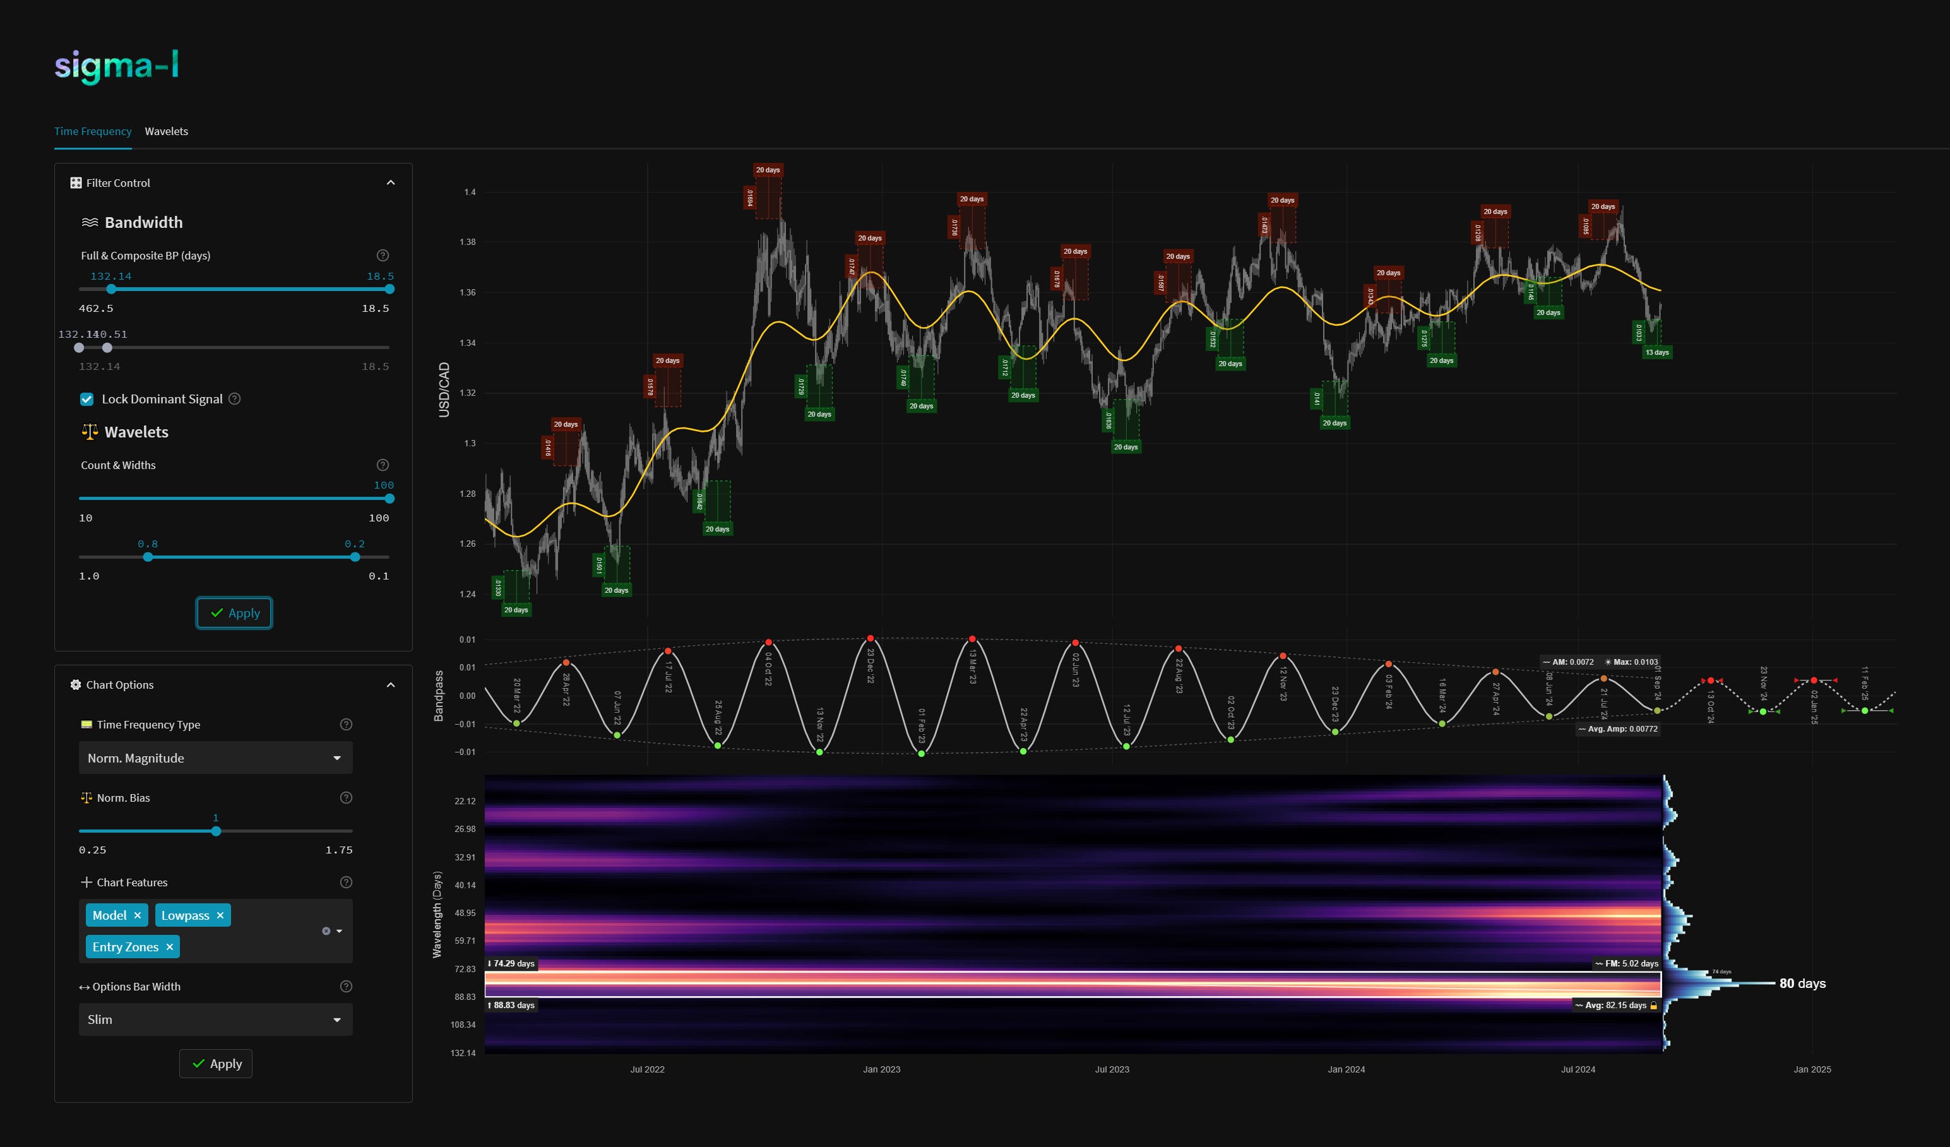The image size is (1950, 1147).
Task: Click the 01 Feb 23 bandpass trough marker
Action: (x=922, y=753)
